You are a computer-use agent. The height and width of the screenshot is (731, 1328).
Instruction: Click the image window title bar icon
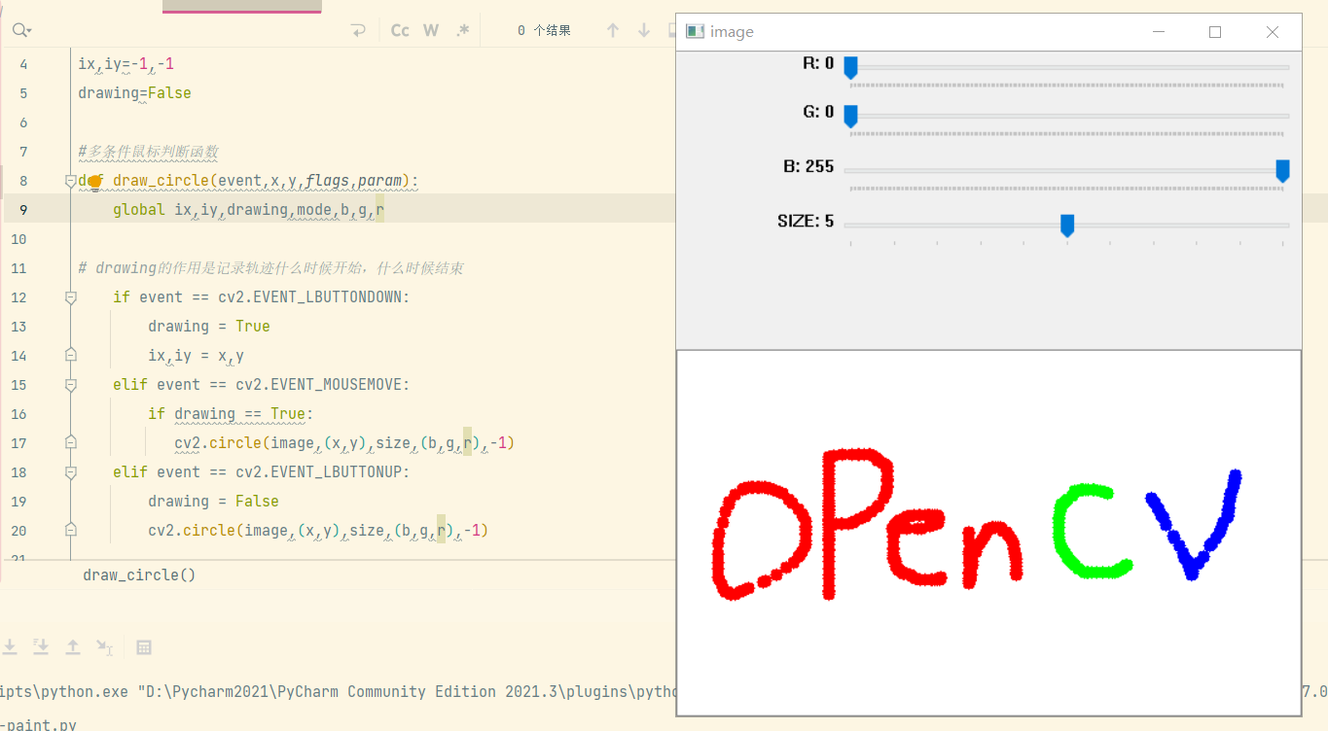[695, 31]
